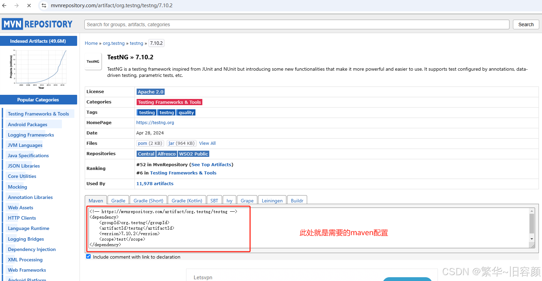
Task: Open the Apache 2.0 license badge
Action: pos(150,91)
